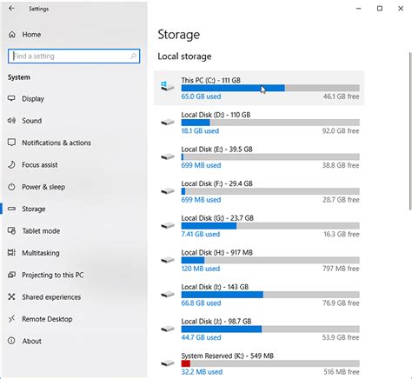Open the Home icon in sidebar
The image size is (412, 379).
[12, 35]
